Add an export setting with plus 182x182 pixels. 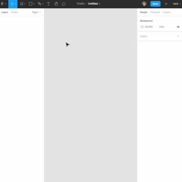(178, 36)
